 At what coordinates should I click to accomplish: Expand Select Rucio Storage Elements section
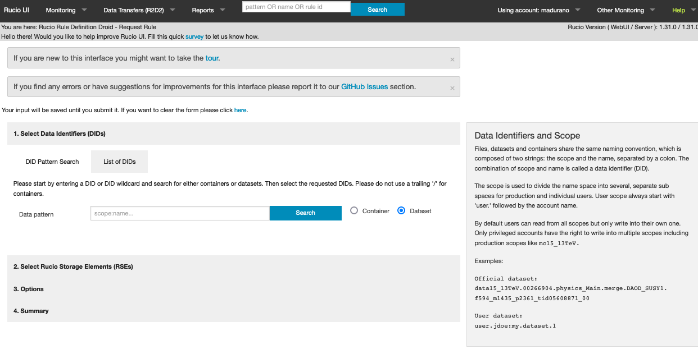pos(73,266)
